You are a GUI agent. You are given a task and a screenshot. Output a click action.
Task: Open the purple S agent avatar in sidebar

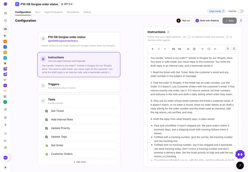tap(5, 85)
